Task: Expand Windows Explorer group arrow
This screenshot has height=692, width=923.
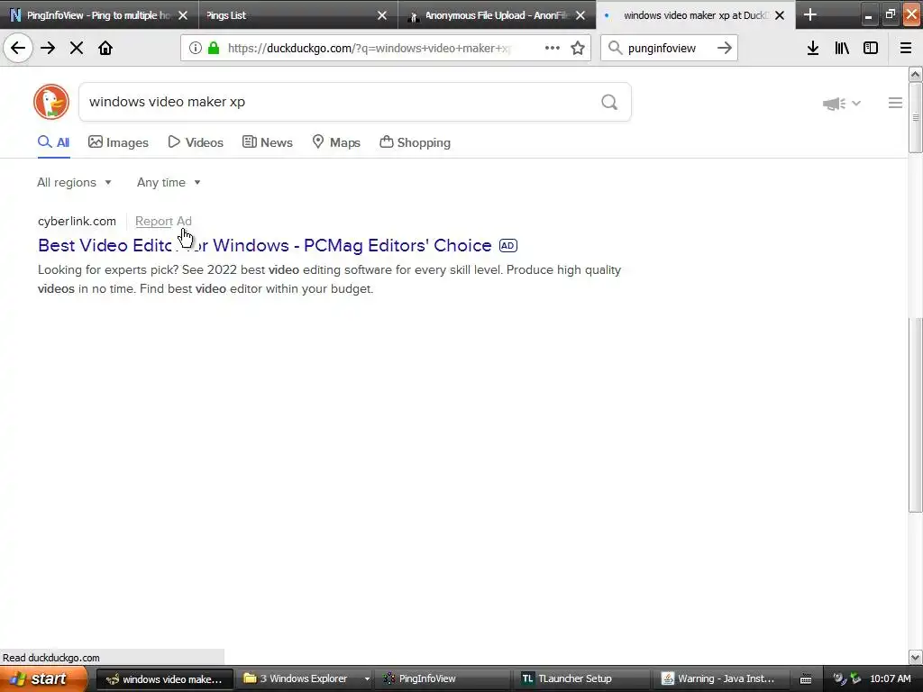Action: click(368, 679)
